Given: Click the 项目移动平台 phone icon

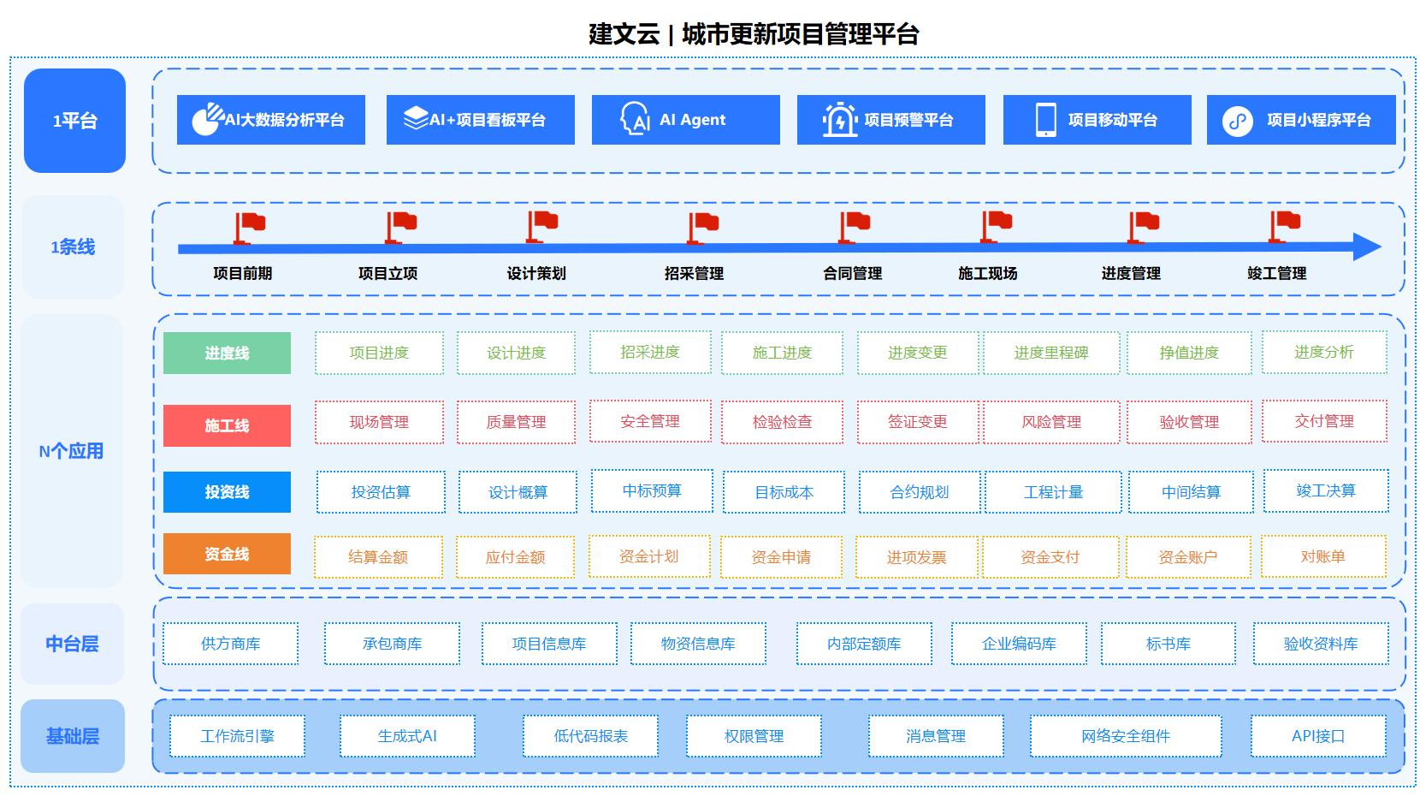Looking at the screenshot, I should (x=1045, y=120).
